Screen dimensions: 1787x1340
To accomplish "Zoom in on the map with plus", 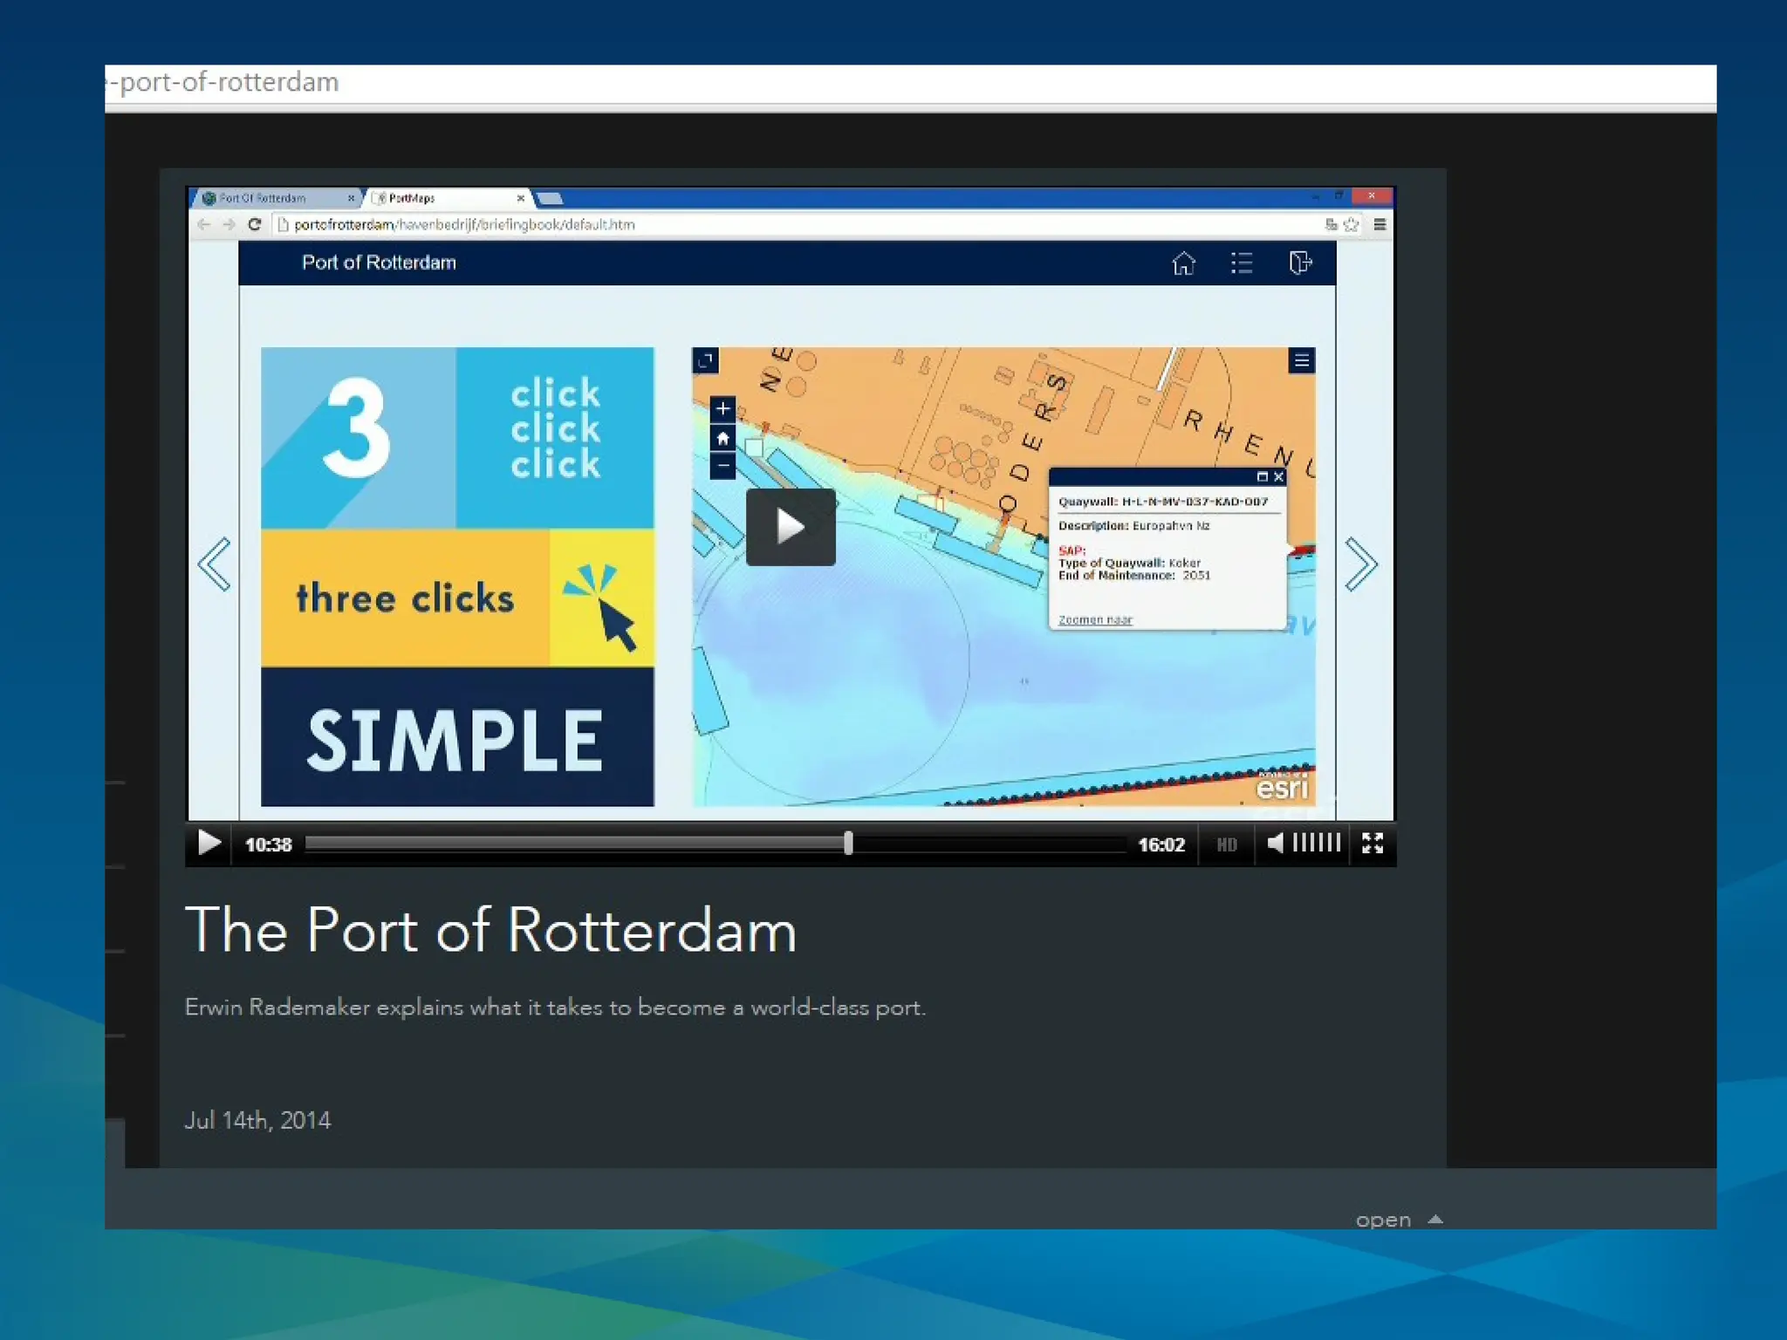I will coord(722,409).
